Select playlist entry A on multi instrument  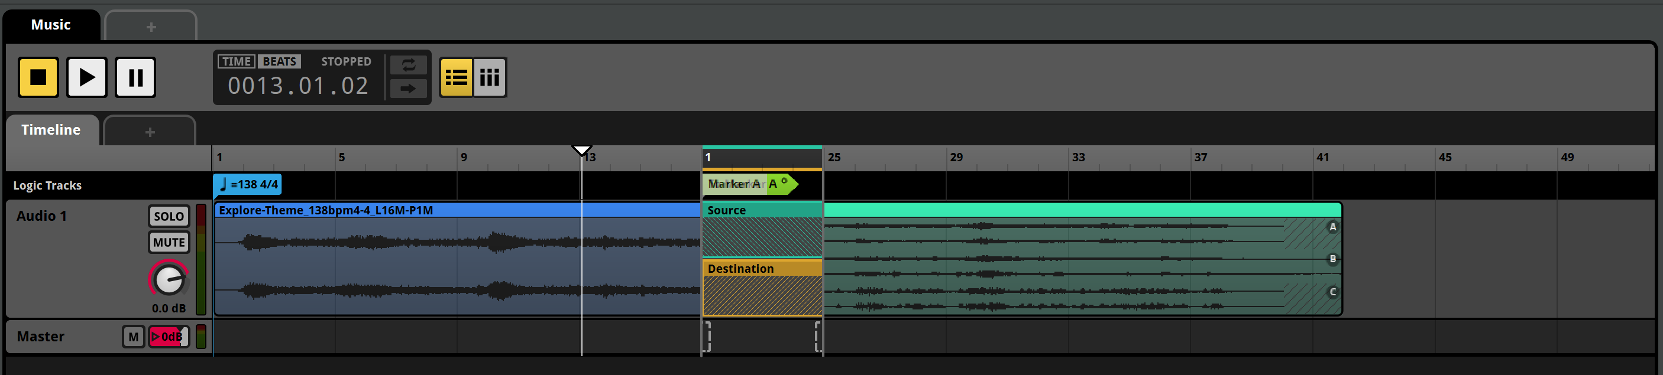(x=1332, y=227)
